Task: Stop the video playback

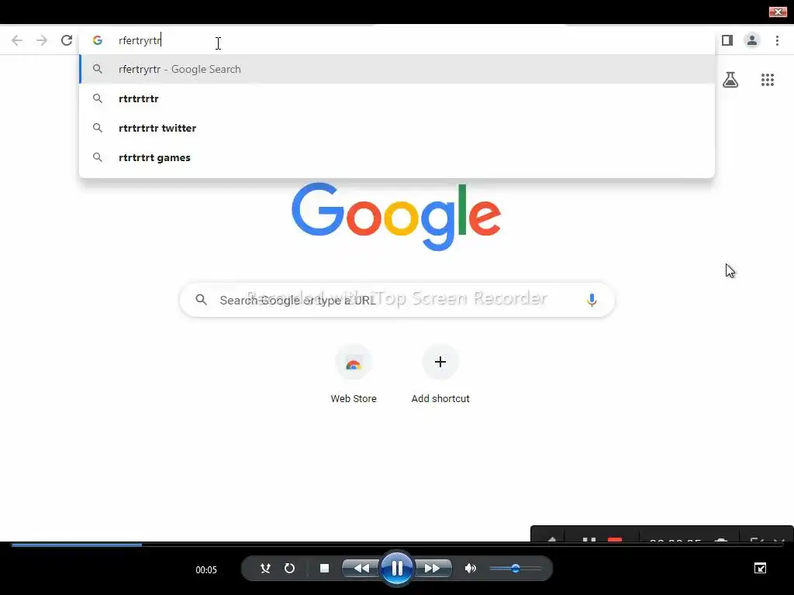Action: click(325, 568)
